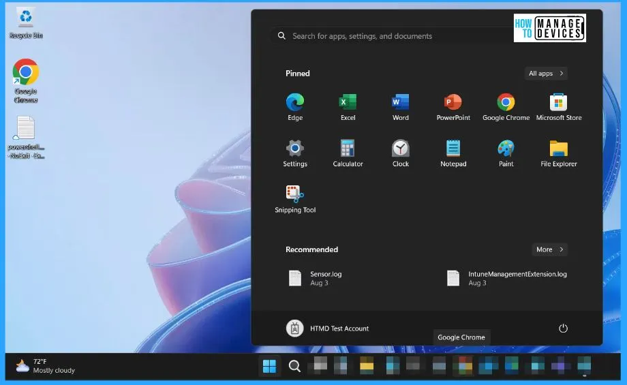Open Google Chrome in pinned apps

506,107
